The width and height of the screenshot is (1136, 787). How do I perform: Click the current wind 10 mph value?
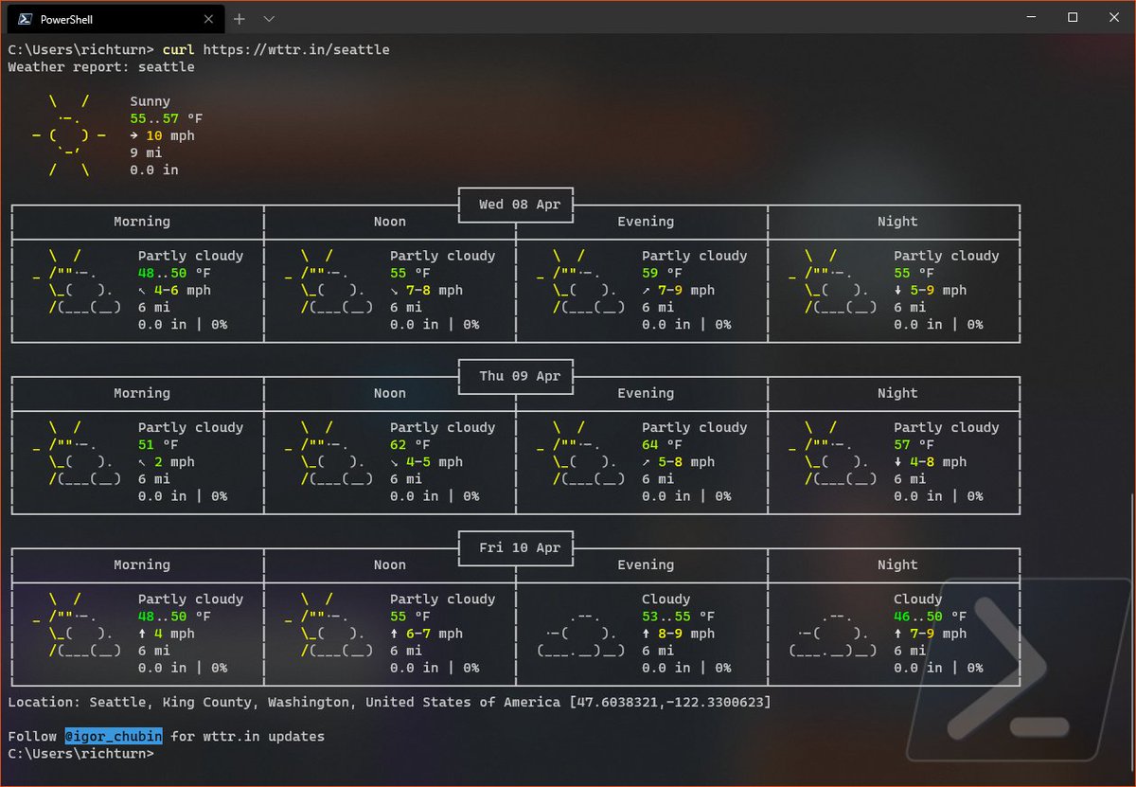tap(162, 135)
